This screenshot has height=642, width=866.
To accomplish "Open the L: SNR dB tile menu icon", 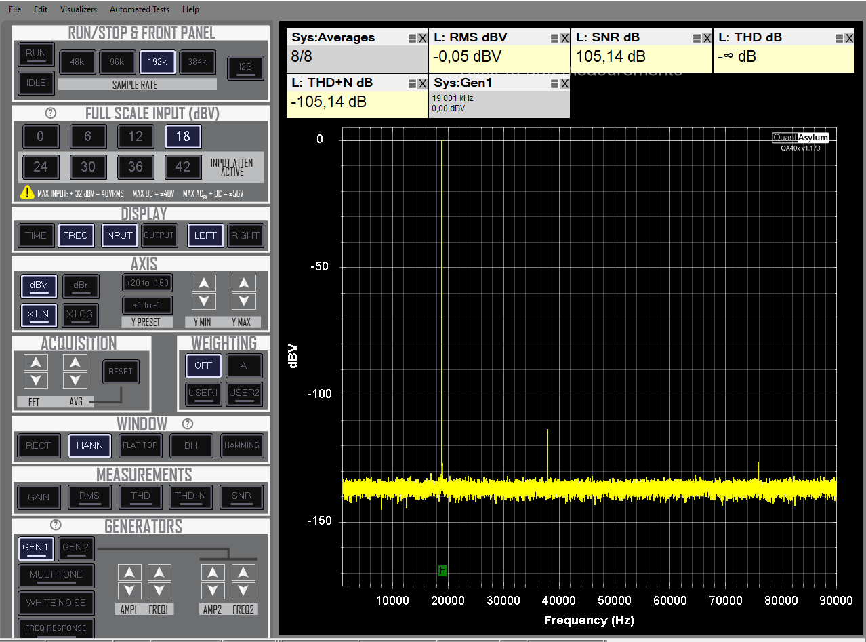I will coord(697,39).
